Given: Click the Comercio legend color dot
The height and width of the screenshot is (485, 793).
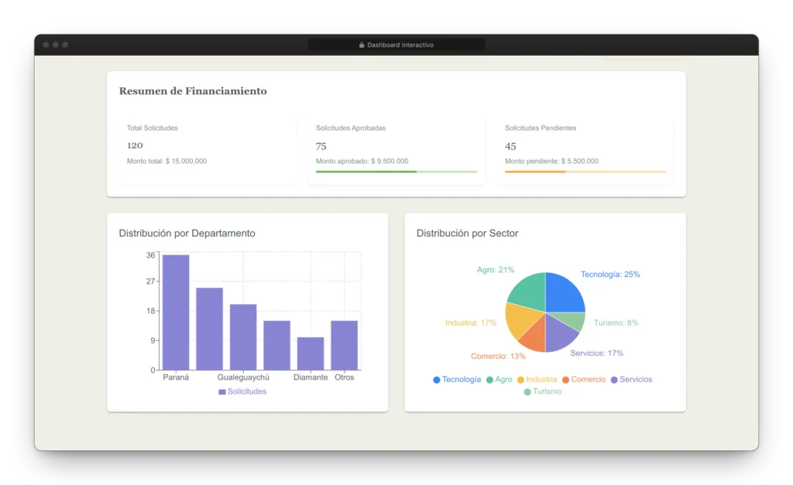Looking at the screenshot, I should tap(565, 380).
